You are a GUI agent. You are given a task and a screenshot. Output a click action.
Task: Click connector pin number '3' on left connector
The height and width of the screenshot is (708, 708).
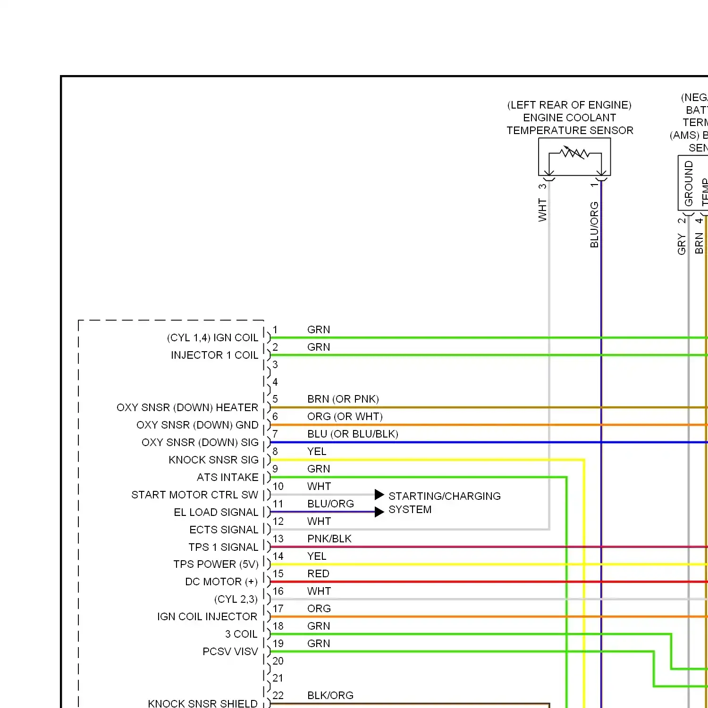pyautogui.click(x=275, y=364)
